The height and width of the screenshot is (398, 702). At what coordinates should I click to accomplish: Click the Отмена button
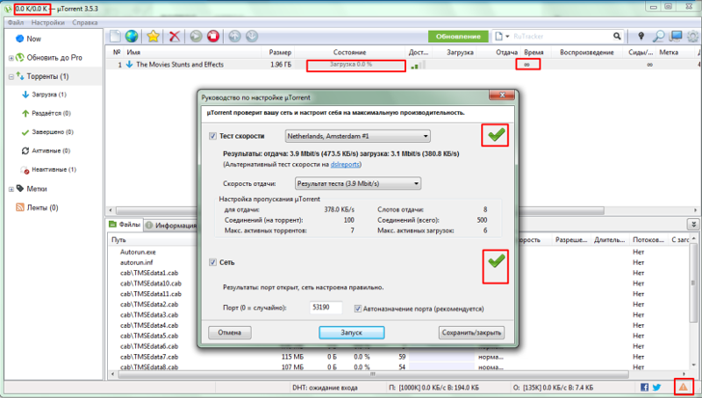tap(230, 333)
